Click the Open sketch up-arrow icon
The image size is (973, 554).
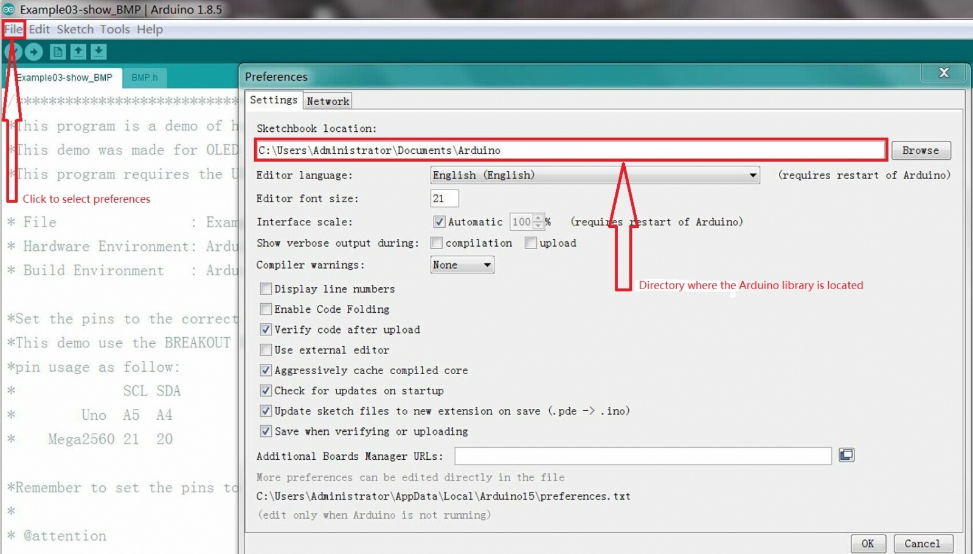(x=78, y=52)
